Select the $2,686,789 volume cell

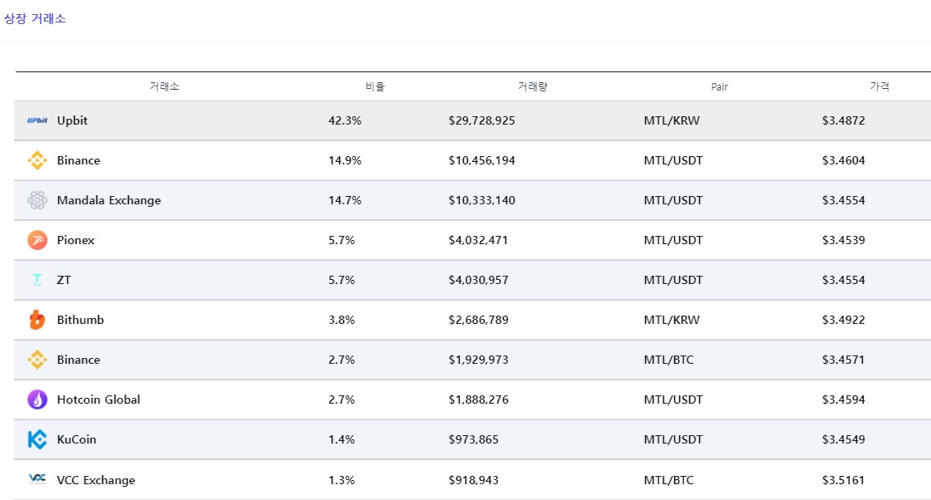(x=478, y=320)
